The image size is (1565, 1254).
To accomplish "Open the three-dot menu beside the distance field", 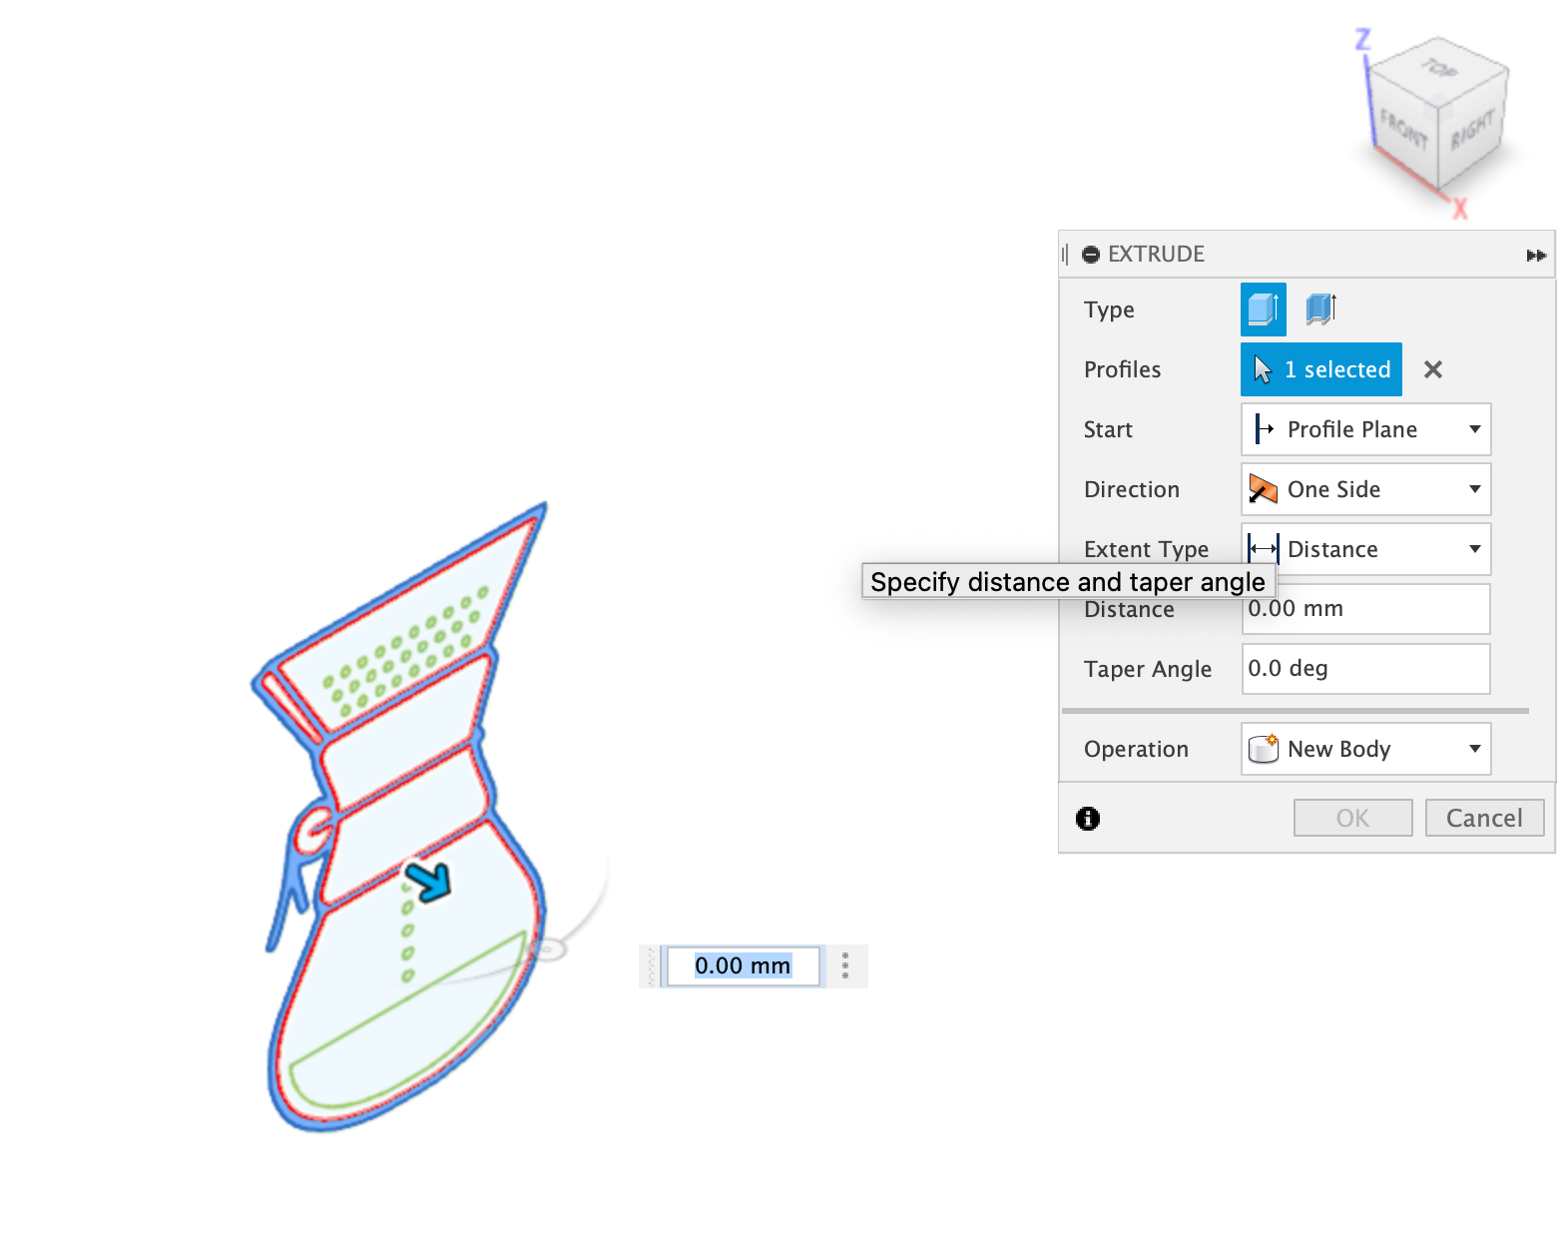I will point(845,965).
